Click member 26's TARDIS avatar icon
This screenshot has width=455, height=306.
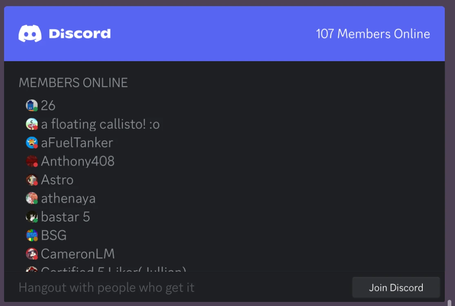pyautogui.click(x=32, y=105)
